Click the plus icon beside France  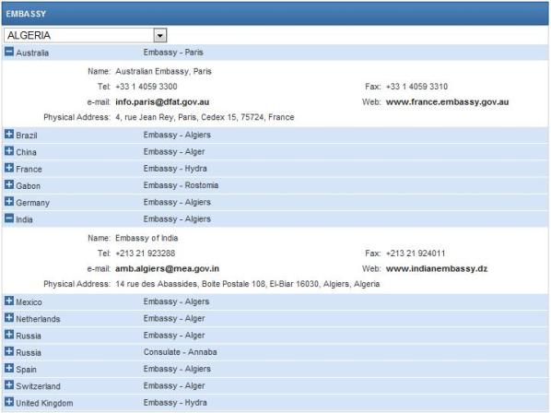click(x=9, y=168)
